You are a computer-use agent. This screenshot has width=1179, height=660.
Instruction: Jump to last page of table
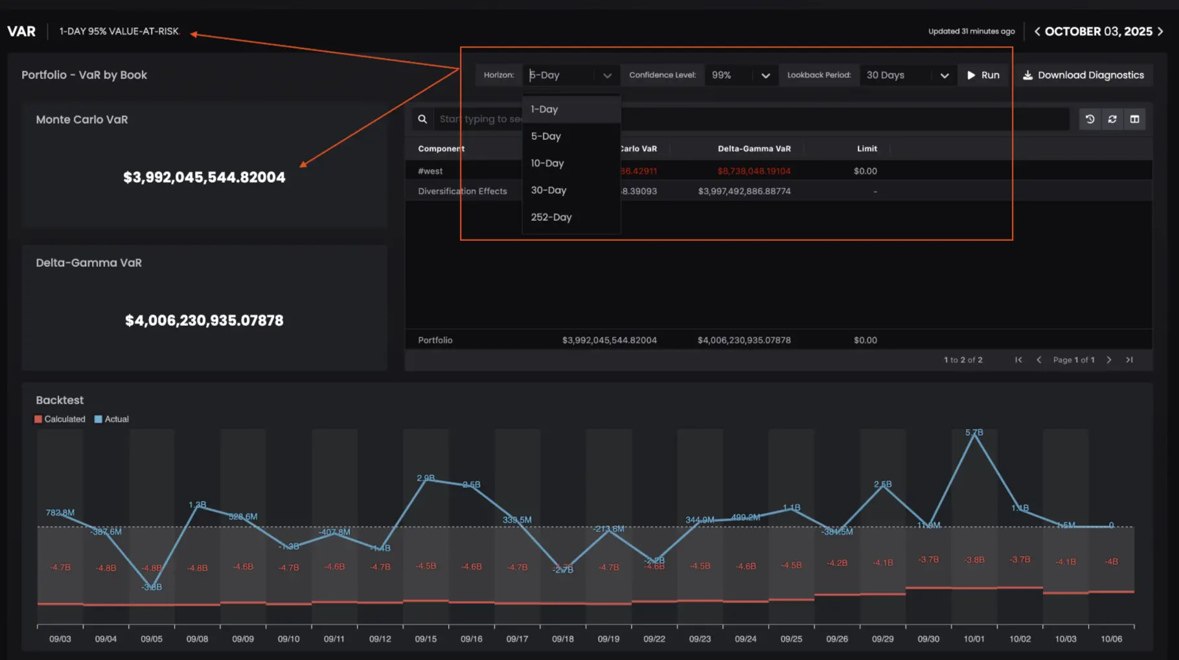click(x=1129, y=360)
